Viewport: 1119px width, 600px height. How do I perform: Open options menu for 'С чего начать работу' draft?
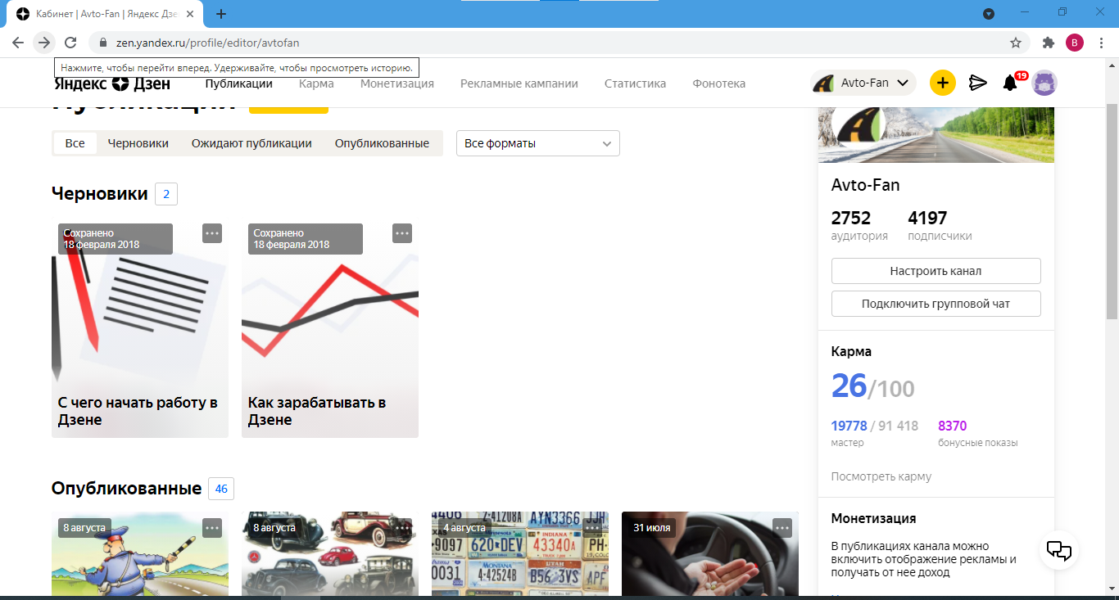pyautogui.click(x=212, y=233)
